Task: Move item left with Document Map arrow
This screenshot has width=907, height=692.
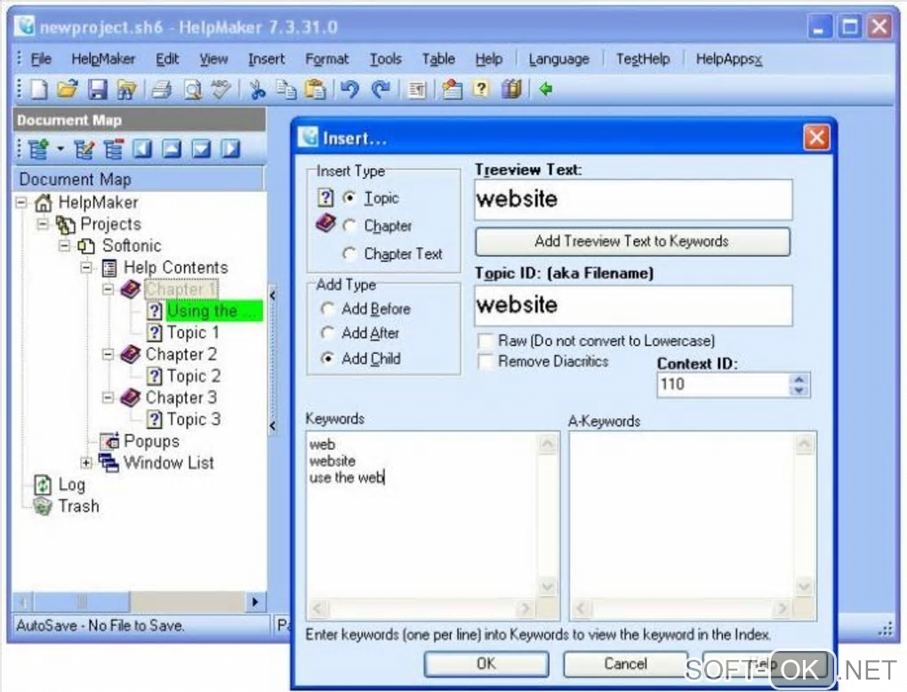Action: pos(142,149)
